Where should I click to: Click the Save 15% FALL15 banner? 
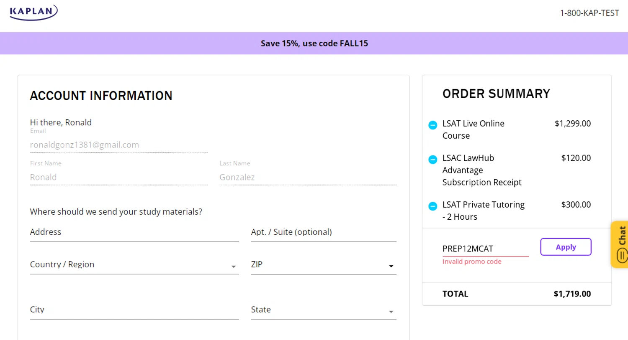[x=314, y=43]
